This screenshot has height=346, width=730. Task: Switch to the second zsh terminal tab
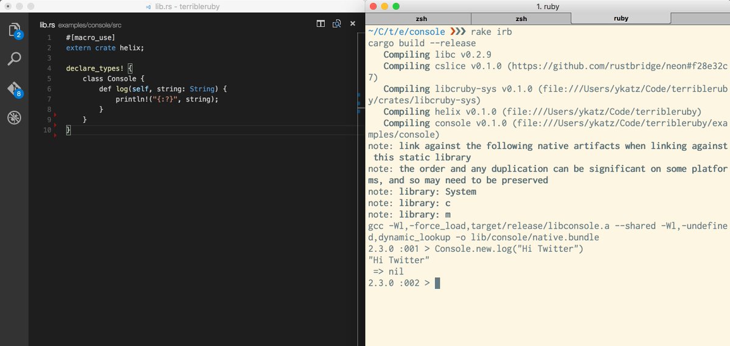[x=522, y=18]
